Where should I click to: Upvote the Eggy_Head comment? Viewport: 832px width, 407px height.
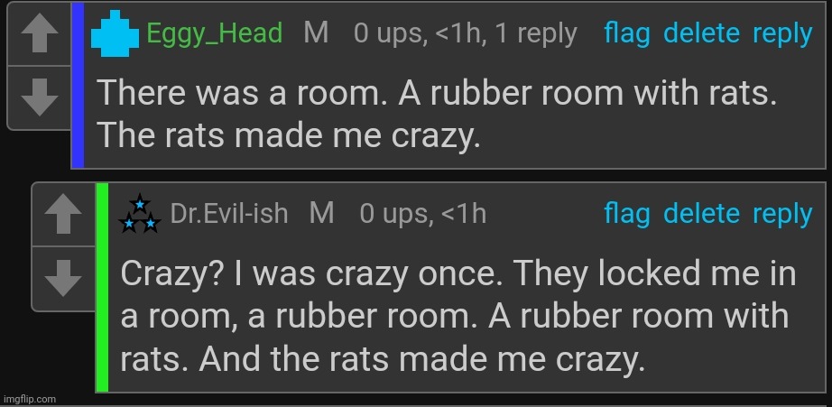40,35
